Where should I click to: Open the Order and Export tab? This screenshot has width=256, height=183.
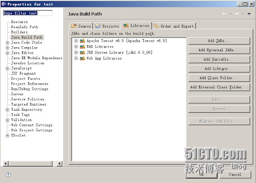174,26
